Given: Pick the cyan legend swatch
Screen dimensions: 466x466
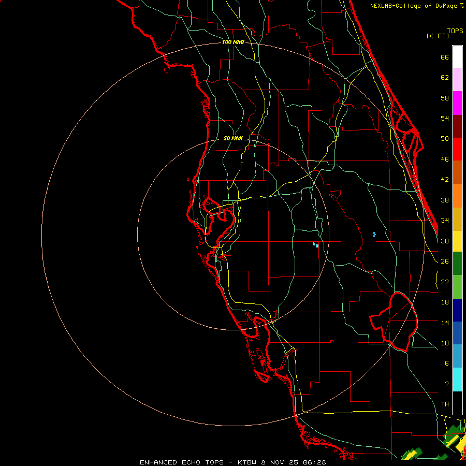Looking at the screenshot, I should coord(457,380).
